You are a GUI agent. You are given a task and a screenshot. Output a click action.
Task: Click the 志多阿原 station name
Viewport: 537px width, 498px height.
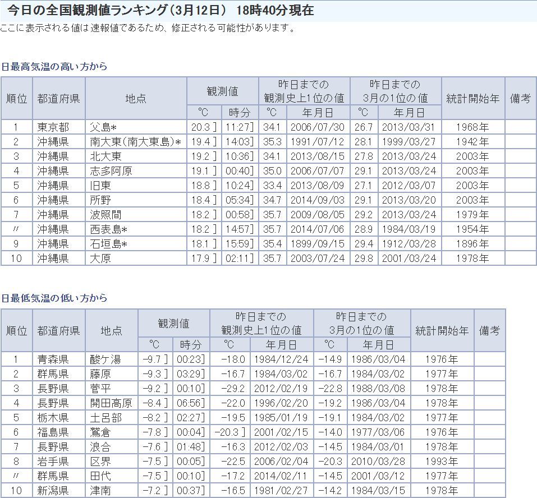point(111,170)
